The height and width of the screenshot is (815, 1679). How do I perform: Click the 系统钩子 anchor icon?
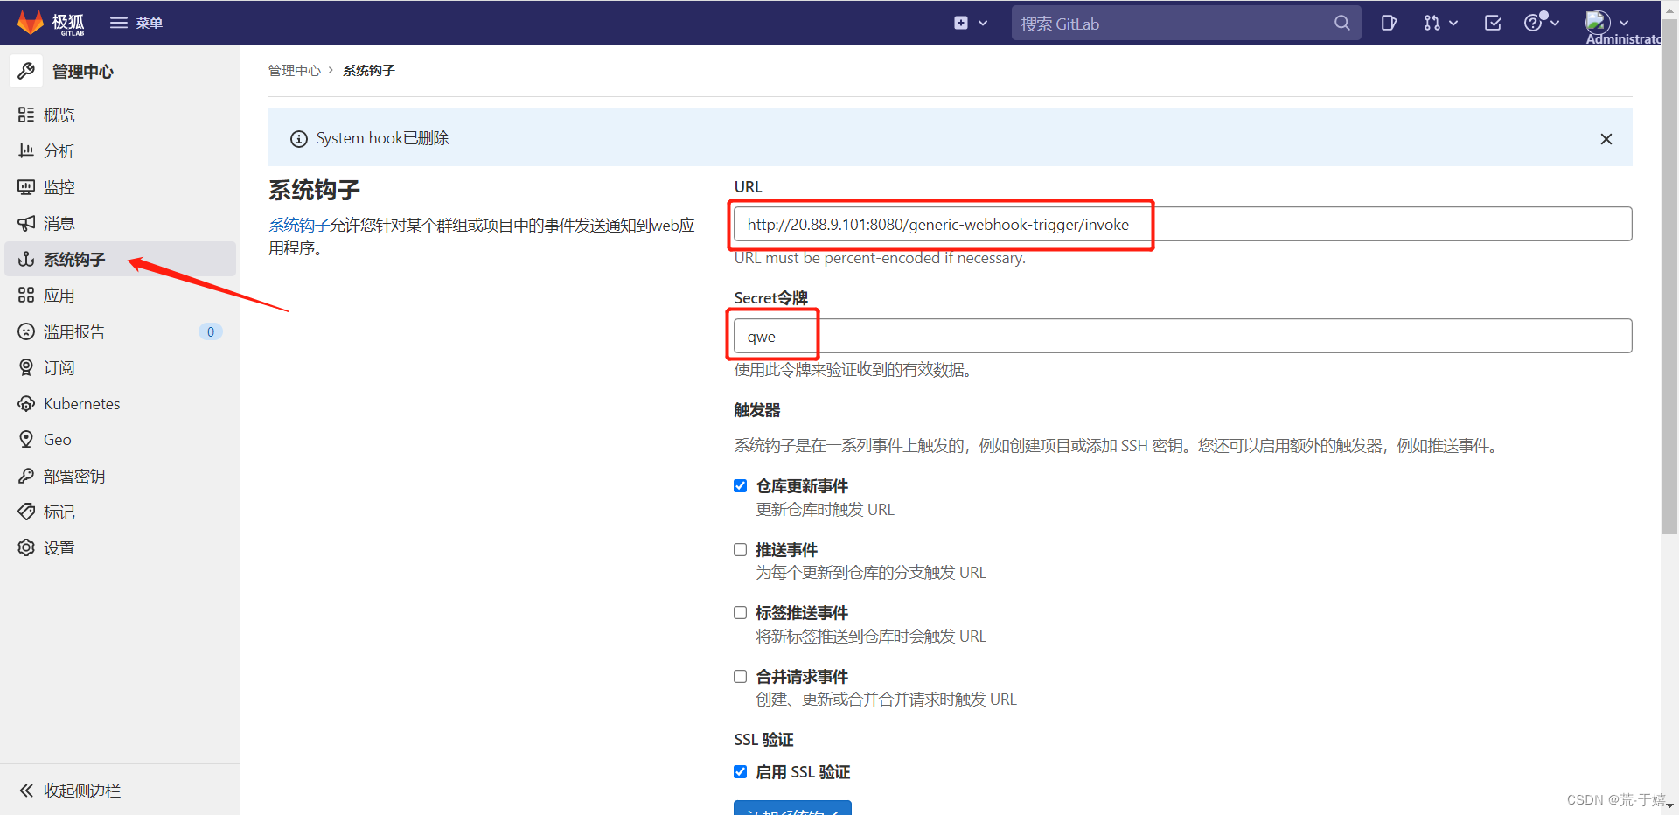click(26, 259)
